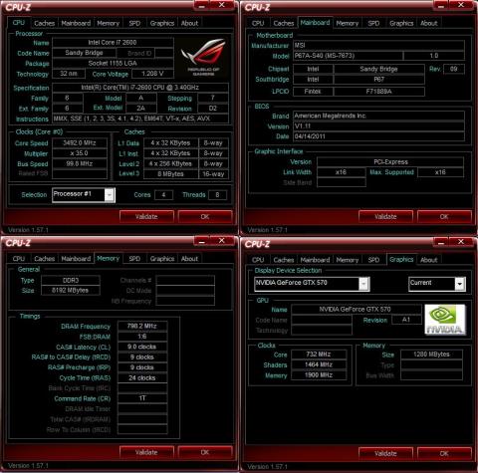This screenshot has height=473, width=478.
Task: Click OK in the Memory window
Action: coord(205,452)
